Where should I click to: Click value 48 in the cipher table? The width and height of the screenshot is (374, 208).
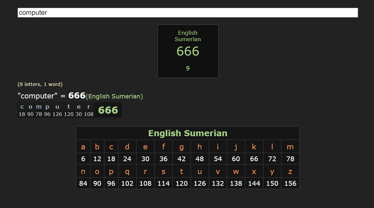click(200, 159)
